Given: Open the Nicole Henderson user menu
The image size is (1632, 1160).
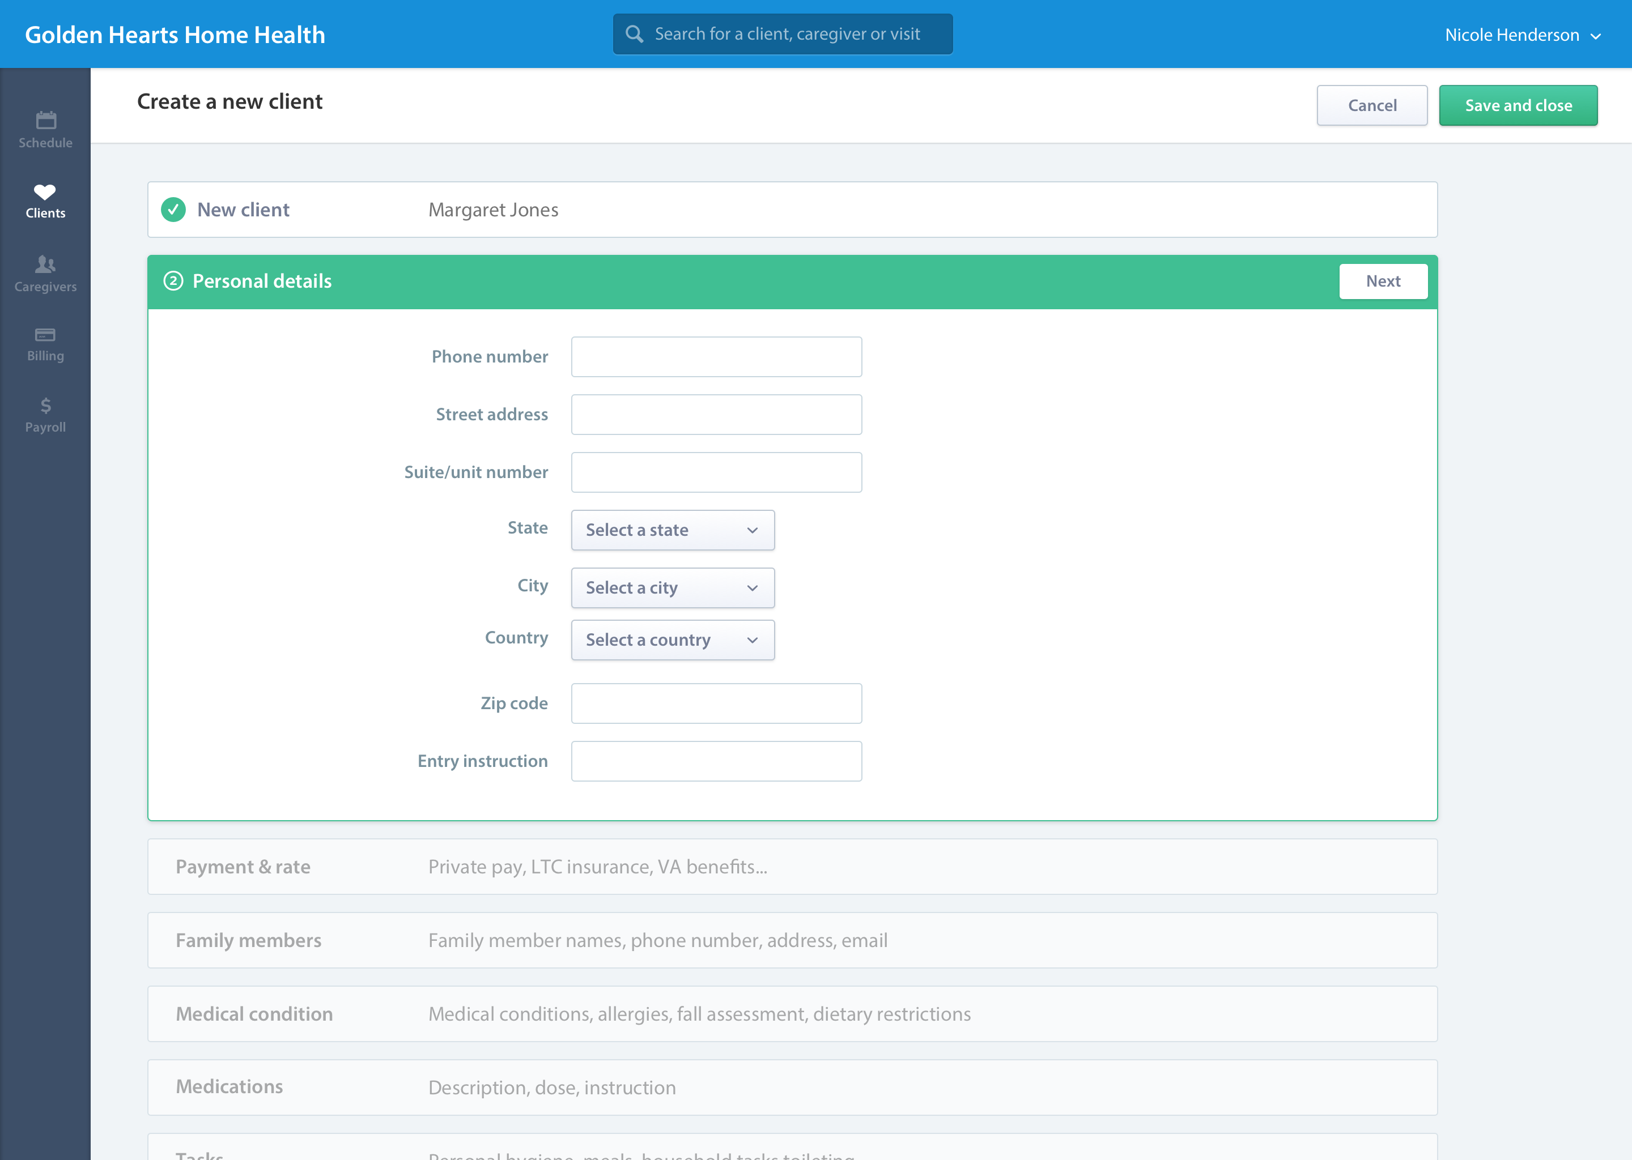Looking at the screenshot, I should pos(1523,35).
